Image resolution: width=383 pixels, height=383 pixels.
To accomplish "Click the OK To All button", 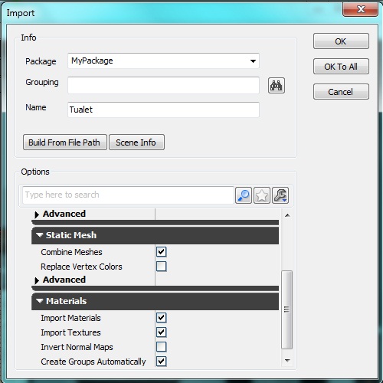I will 341,67.
